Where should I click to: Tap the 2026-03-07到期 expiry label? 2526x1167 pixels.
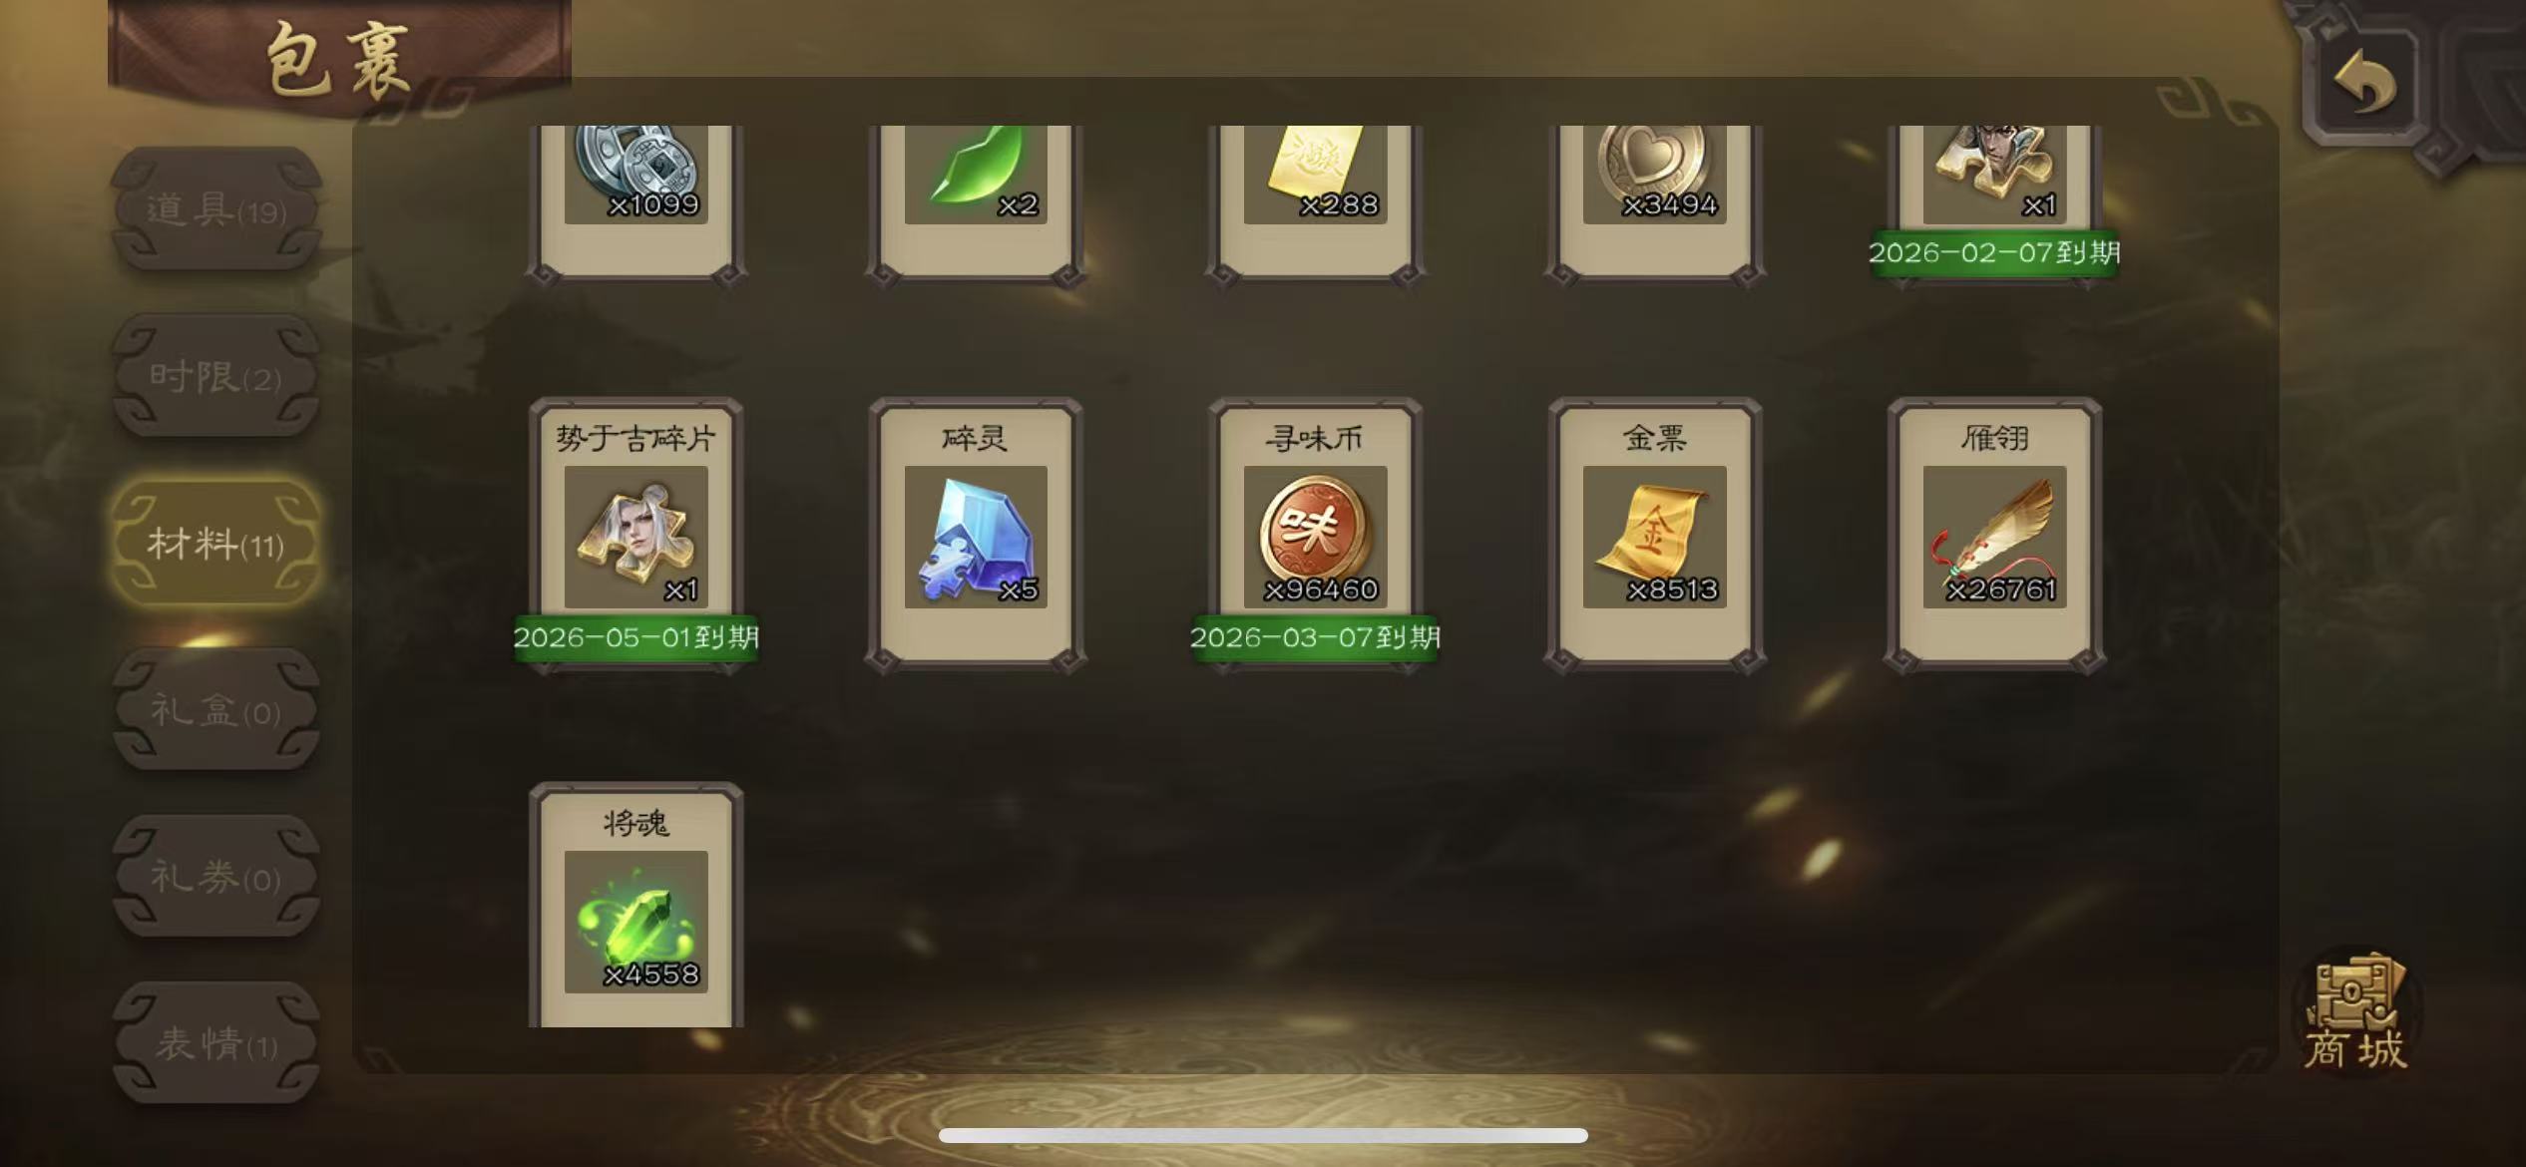[x=1315, y=637]
